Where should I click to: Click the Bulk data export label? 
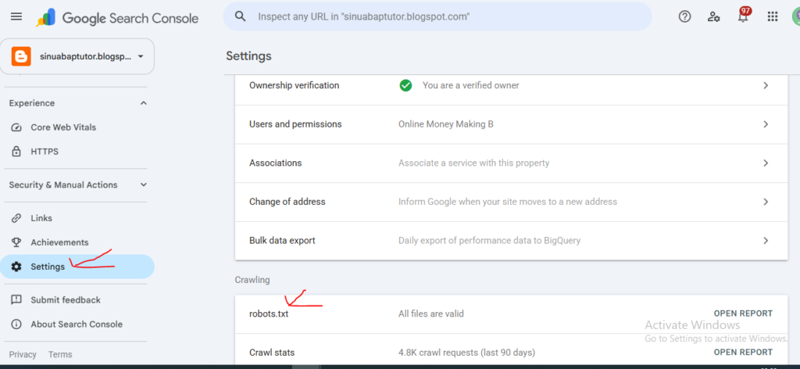(282, 240)
